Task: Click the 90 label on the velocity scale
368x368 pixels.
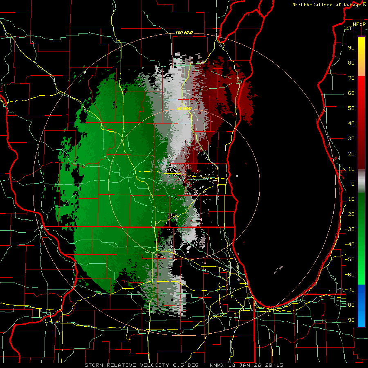Action: pyautogui.click(x=351, y=48)
